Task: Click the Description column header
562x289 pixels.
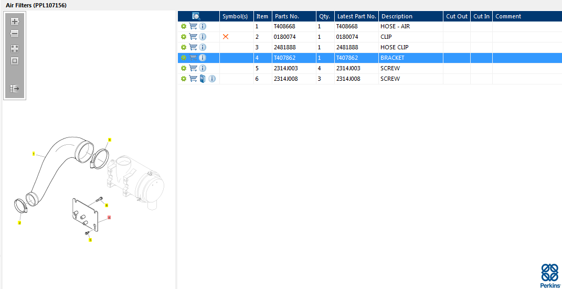Action: 411,16
